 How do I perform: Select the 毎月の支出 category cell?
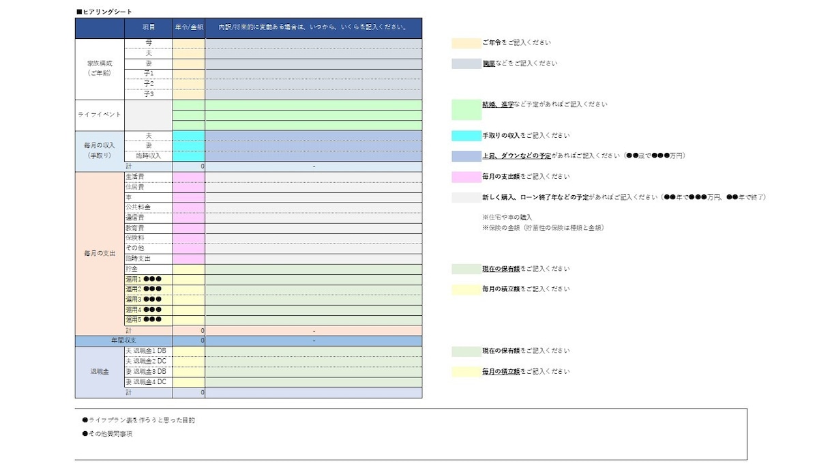[100, 253]
